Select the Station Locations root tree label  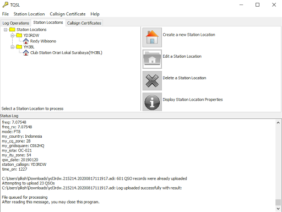pyautogui.click(x=31, y=30)
